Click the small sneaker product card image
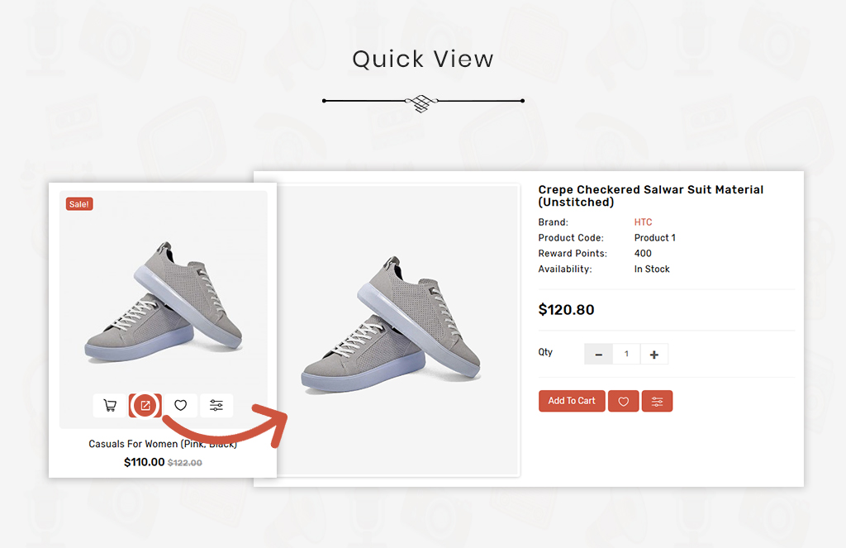 [164, 303]
